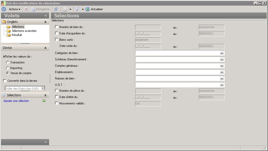Click the Ajouter une sélection link

[x=16, y=101]
